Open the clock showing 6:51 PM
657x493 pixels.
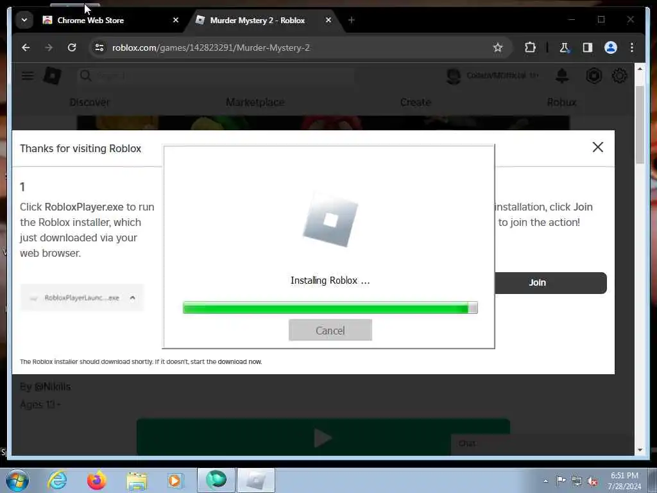(x=624, y=481)
